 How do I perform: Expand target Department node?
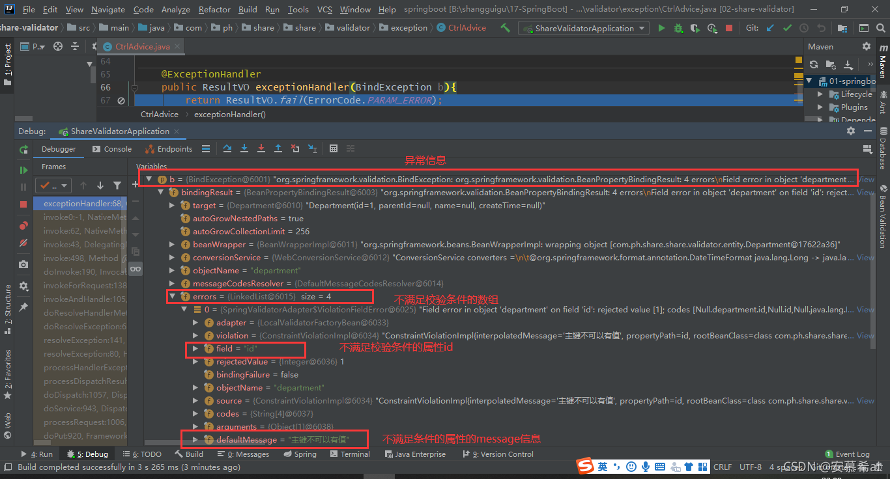pos(172,205)
